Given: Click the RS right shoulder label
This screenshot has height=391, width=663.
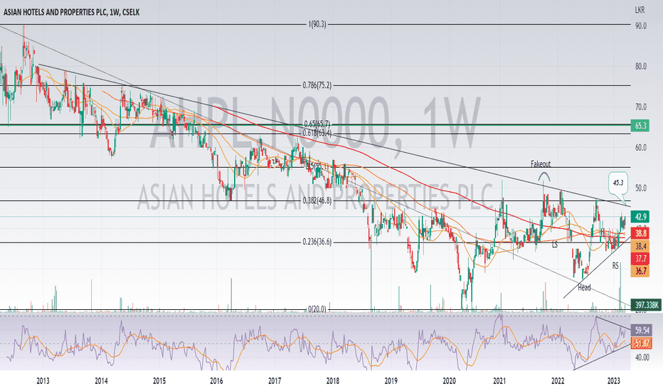Looking at the screenshot, I should [x=615, y=265].
